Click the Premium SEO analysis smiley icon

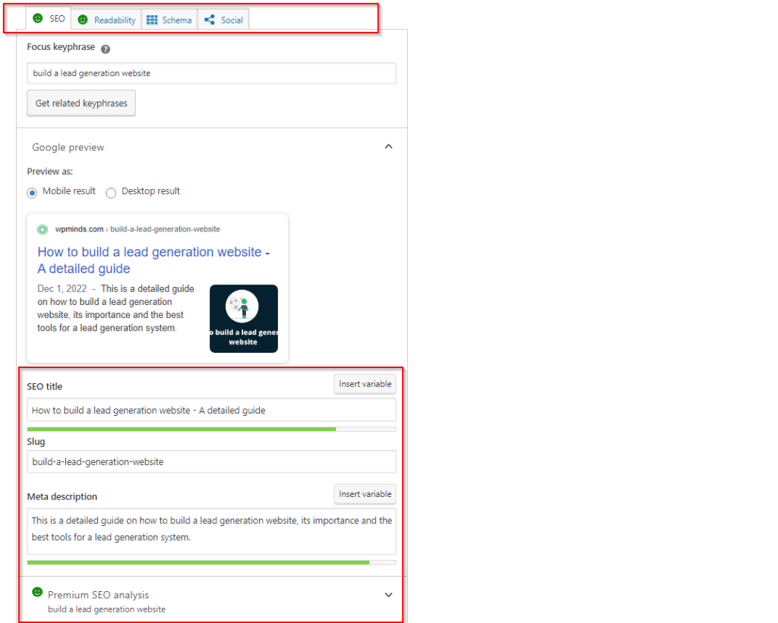coord(37,592)
